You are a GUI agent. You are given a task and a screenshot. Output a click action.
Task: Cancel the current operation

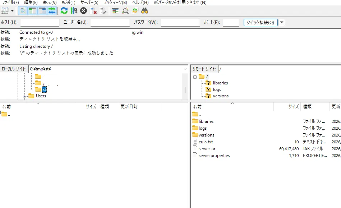click(83, 11)
